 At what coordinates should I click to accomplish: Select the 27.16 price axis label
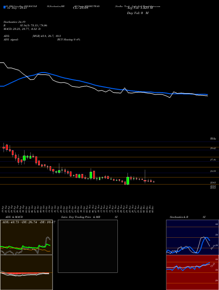213,159
